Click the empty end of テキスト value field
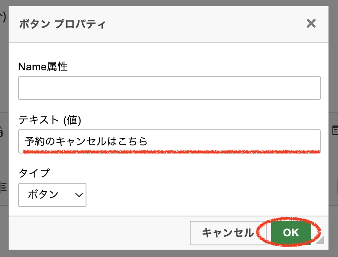 point(259,141)
